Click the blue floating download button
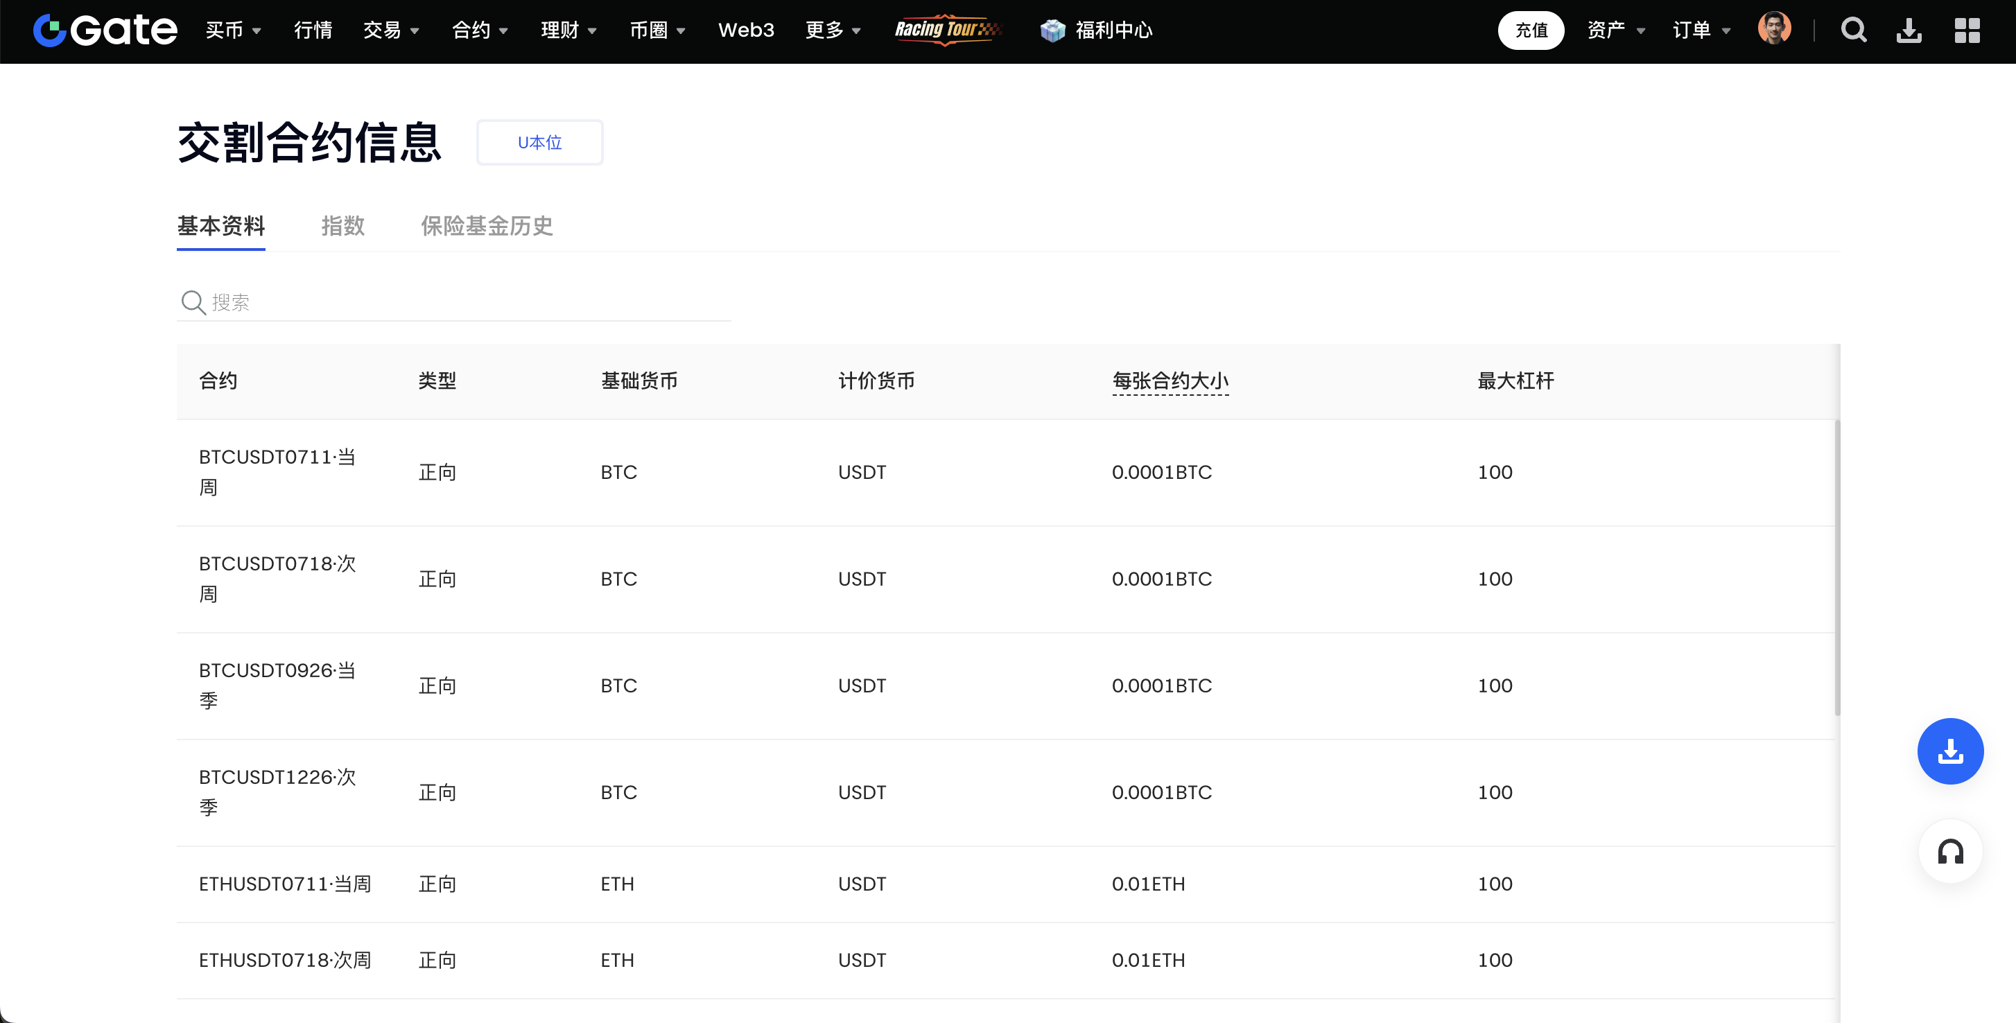 point(1949,751)
